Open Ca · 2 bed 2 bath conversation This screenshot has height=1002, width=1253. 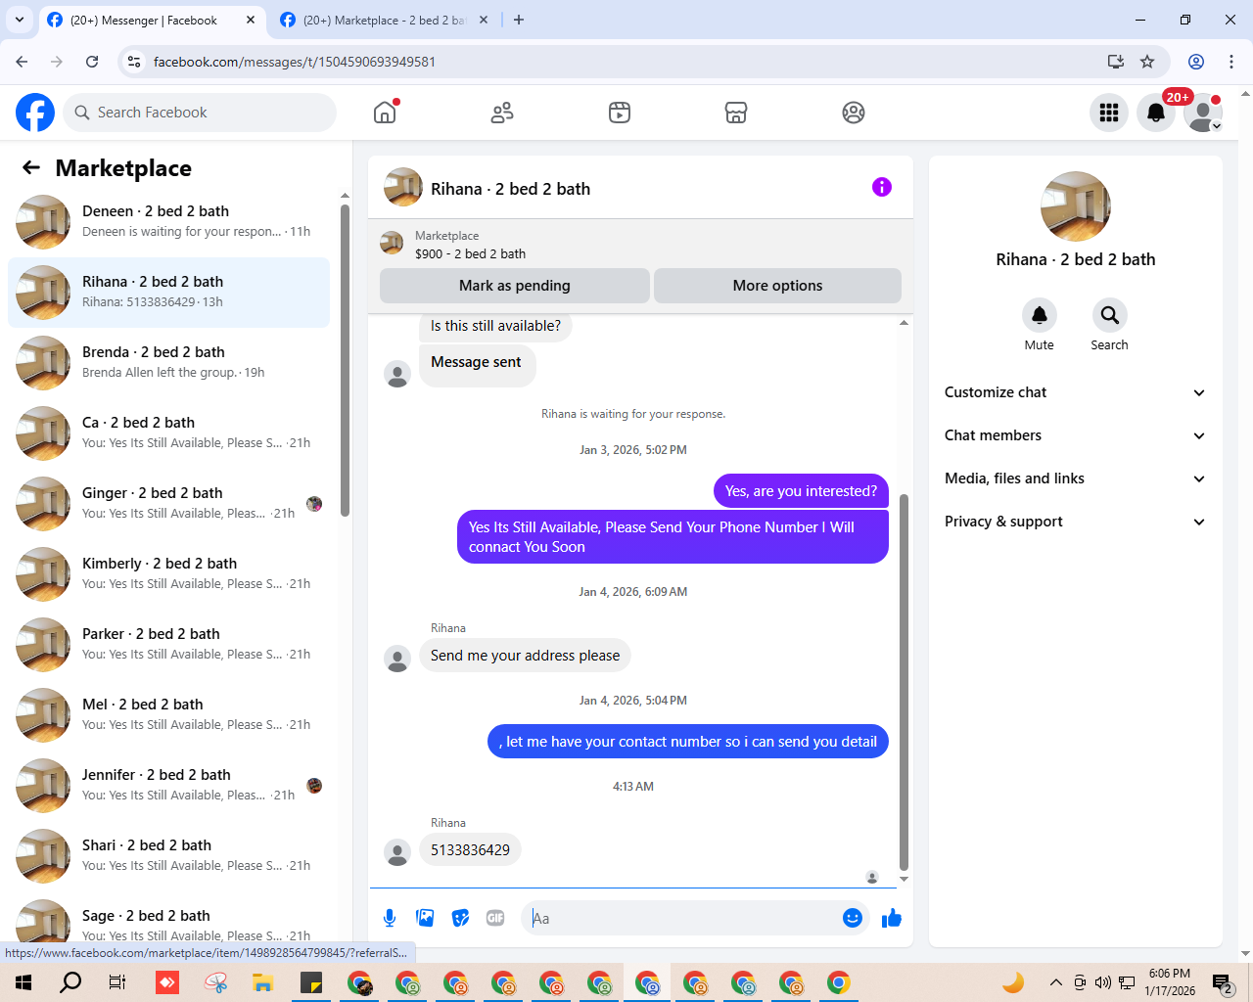point(168,433)
